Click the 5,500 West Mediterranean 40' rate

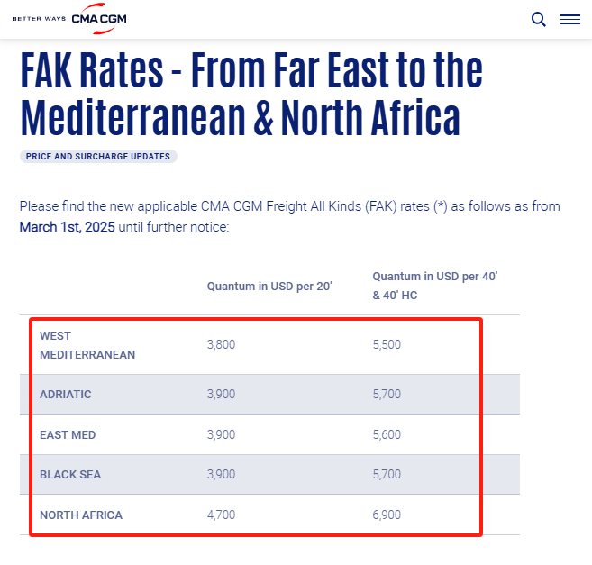tap(387, 345)
